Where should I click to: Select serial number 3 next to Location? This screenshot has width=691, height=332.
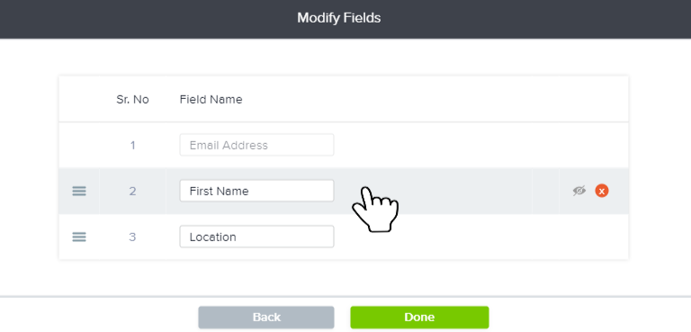coord(132,237)
